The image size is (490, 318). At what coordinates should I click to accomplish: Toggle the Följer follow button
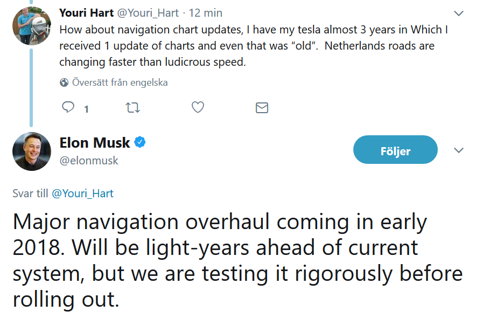395,150
